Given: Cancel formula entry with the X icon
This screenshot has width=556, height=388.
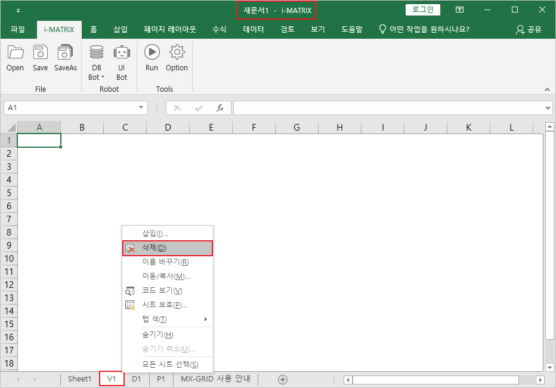Looking at the screenshot, I should pyautogui.click(x=177, y=108).
